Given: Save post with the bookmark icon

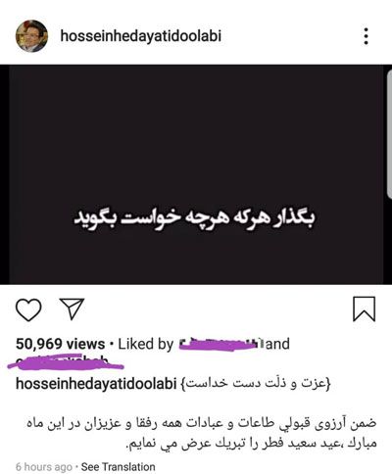Looking at the screenshot, I should point(364,308).
